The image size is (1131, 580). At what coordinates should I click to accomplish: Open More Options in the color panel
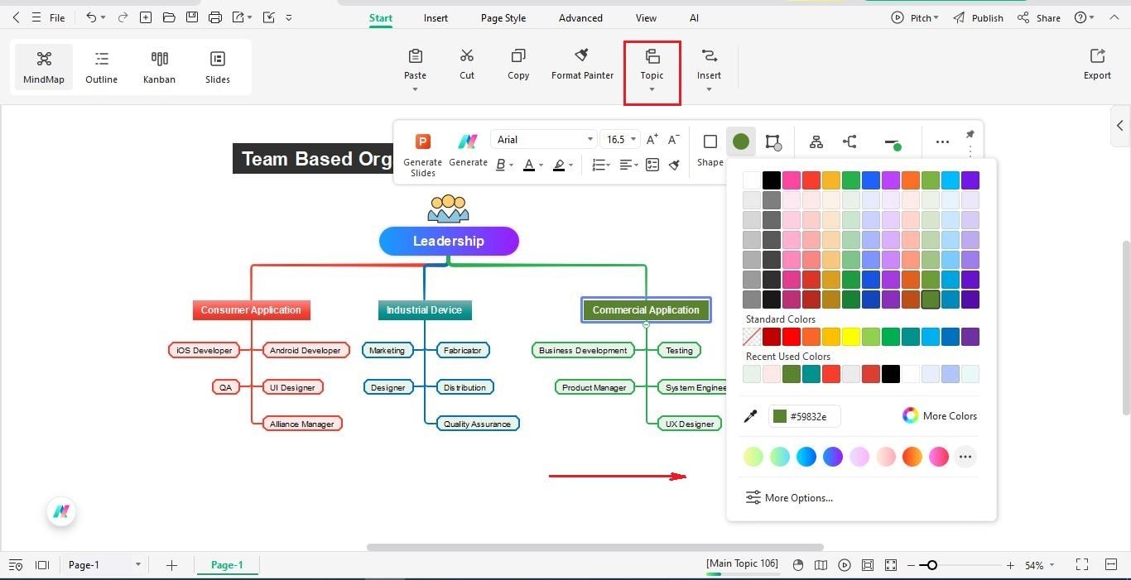click(x=788, y=497)
